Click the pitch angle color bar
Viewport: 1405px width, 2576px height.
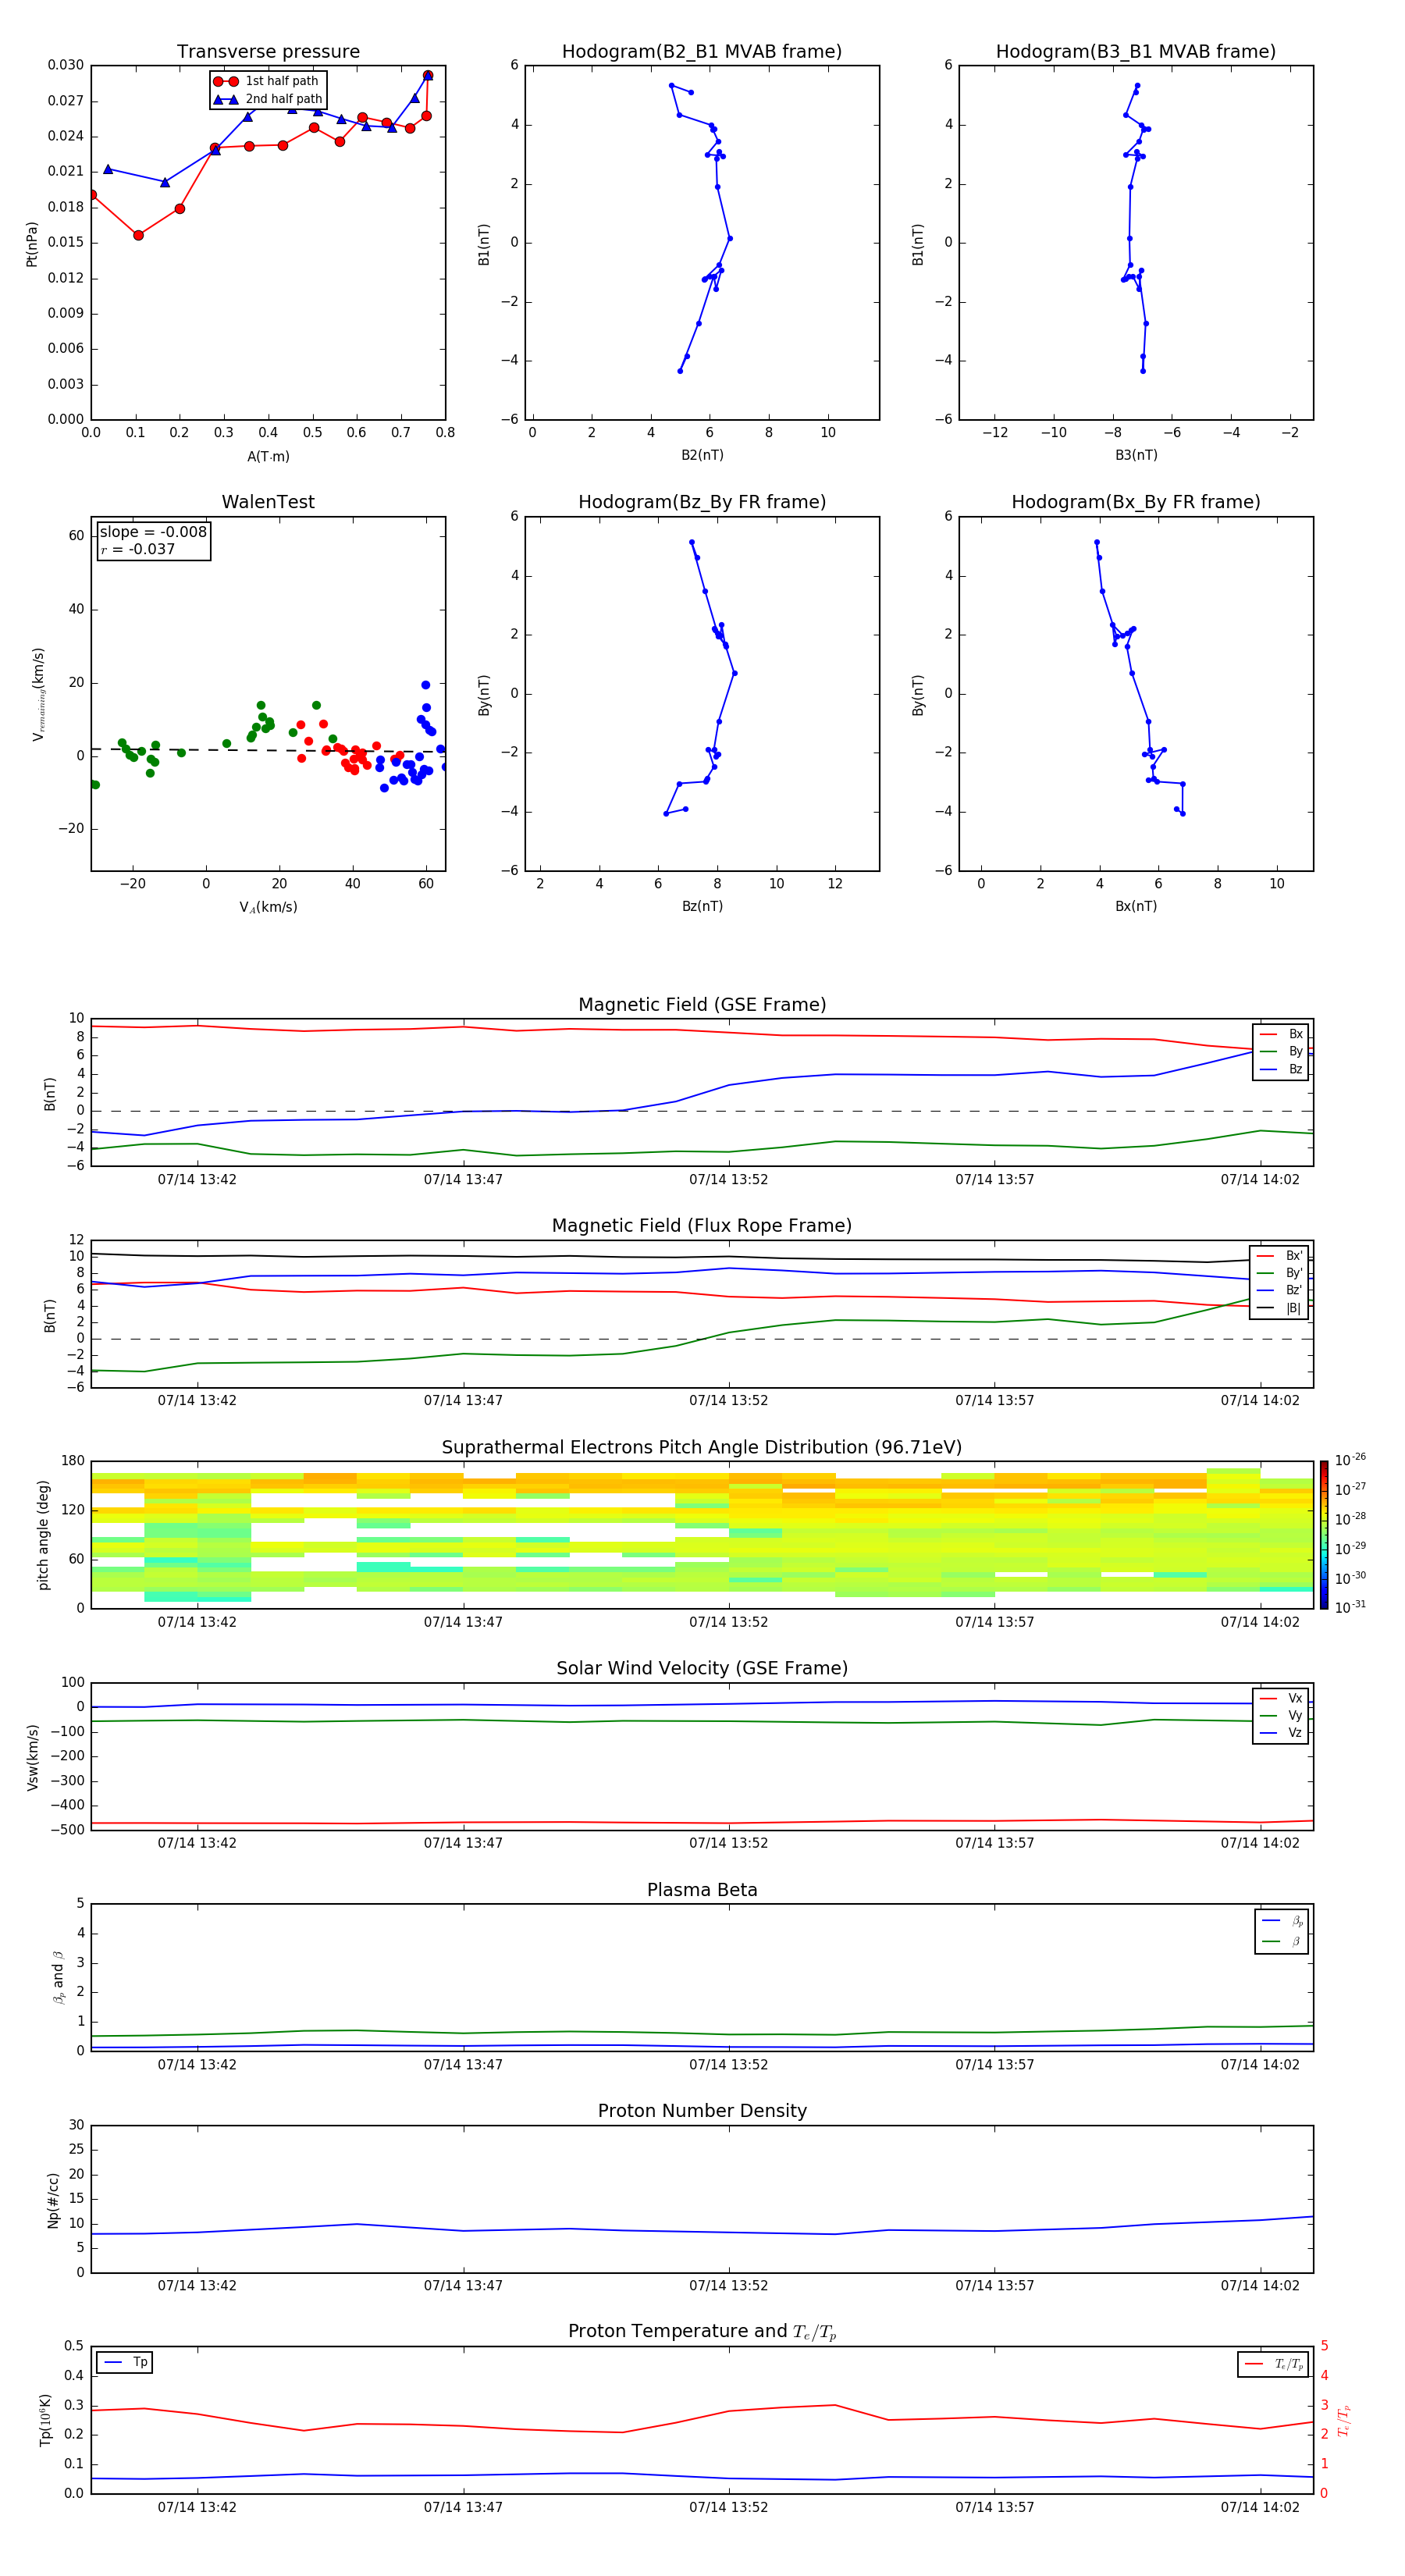click(x=1323, y=1535)
